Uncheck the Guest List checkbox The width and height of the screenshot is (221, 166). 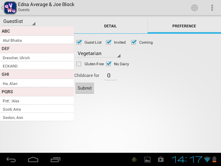tap(79, 42)
